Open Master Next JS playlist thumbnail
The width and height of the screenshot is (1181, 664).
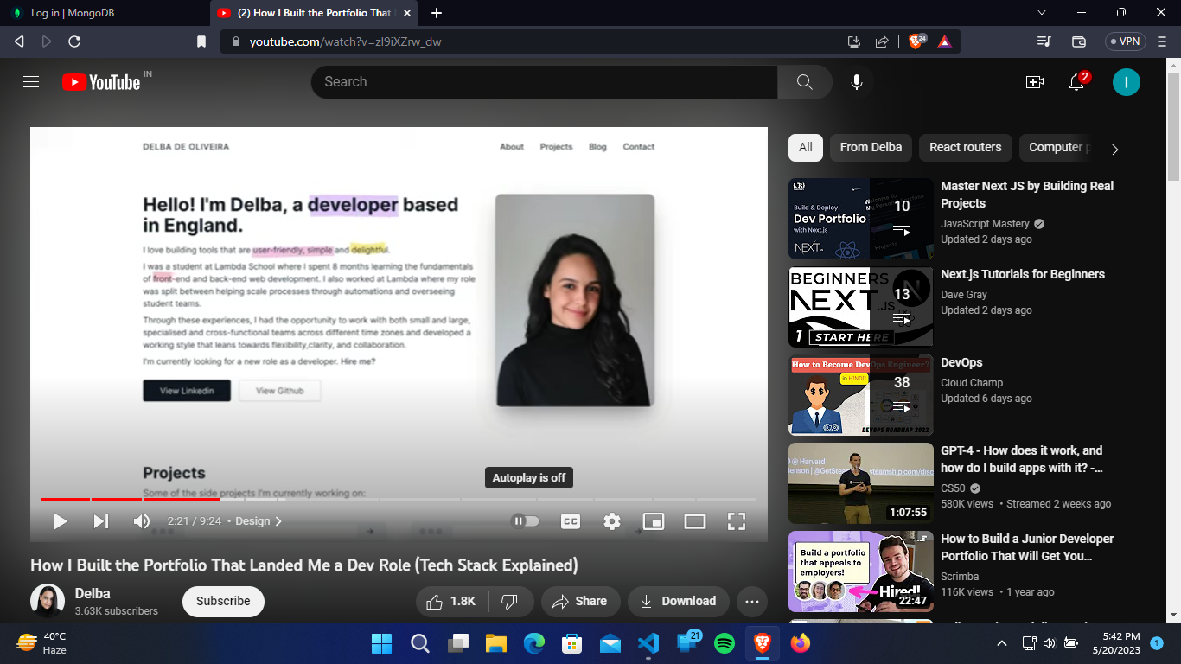[861, 219]
